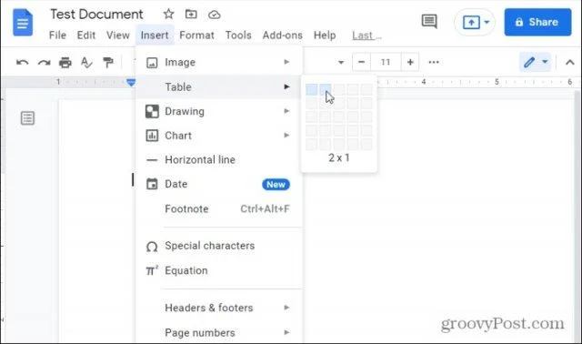The width and height of the screenshot is (582, 344).
Task: Expand the Table submenu arrow
Action: pyautogui.click(x=286, y=86)
